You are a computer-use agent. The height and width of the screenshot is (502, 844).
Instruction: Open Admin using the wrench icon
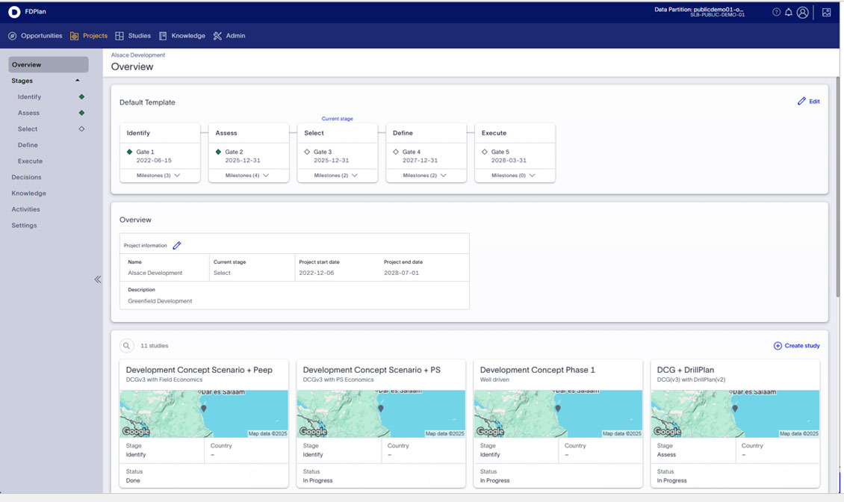pyautogui.click(x=217, y=35)
